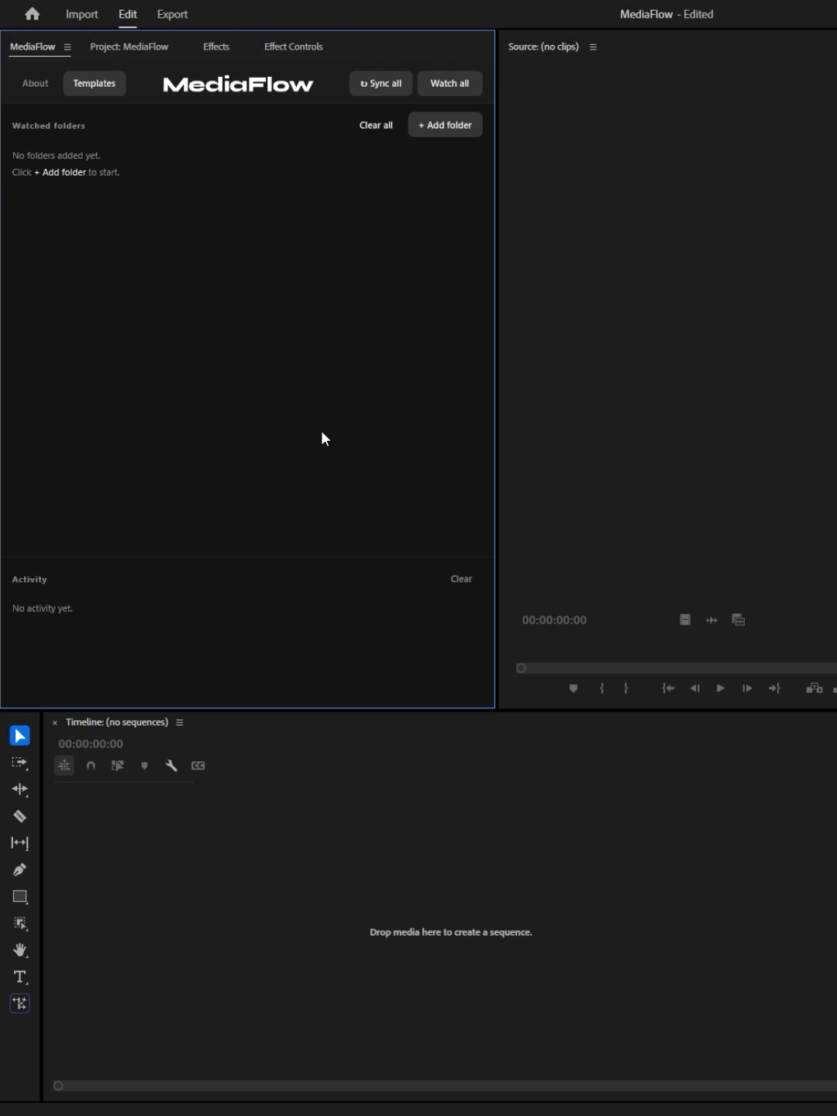Image resolution: width=837 pixels, height=1116 pixels.
Task: Toggle snap in timeline magnet icon
Action: (91, 766)
